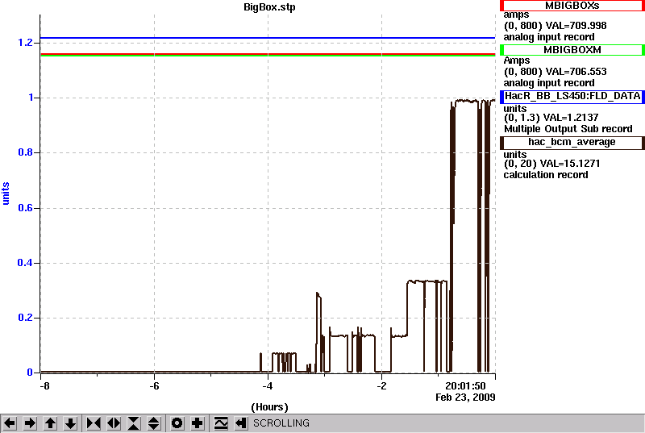The image size is (645, 433).
Task: Zoom out horizontally using the outward-triangles icon
Action: pos(114,423)
